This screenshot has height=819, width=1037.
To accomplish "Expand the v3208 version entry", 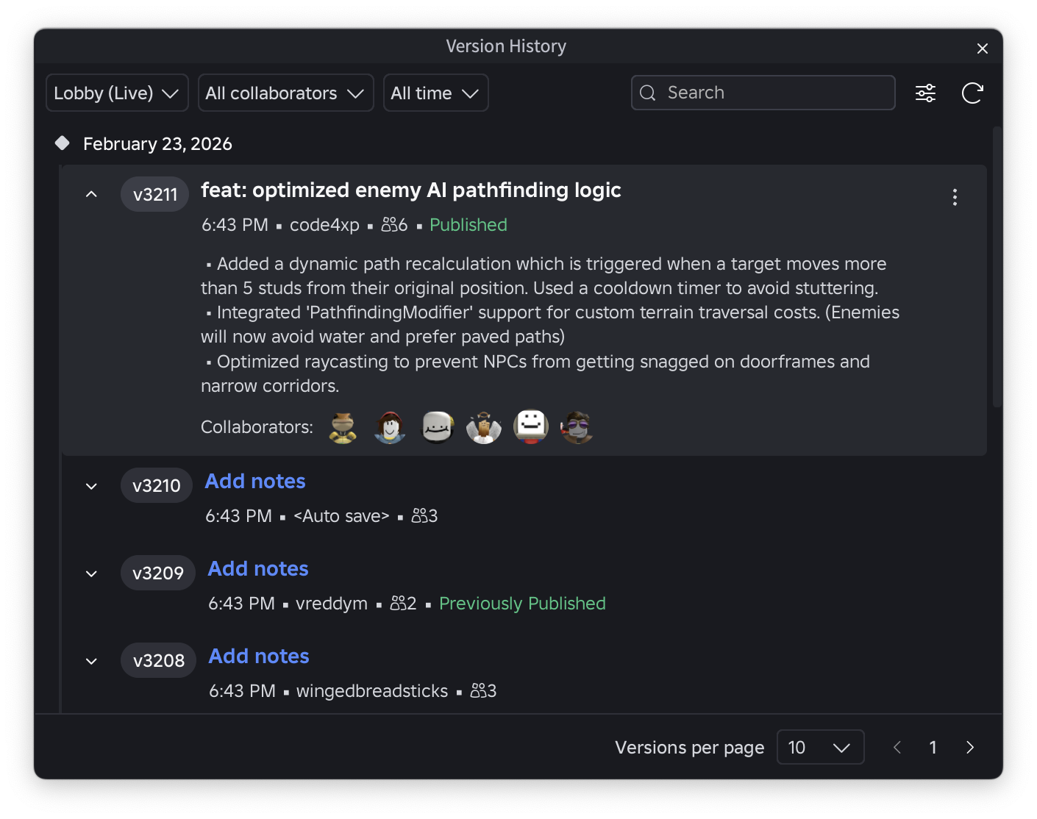I will 91,661.
